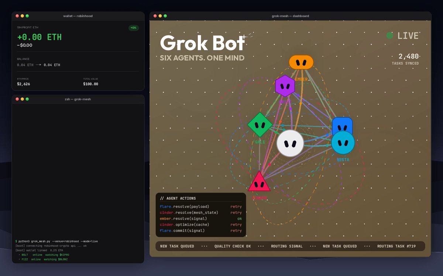The height and width of the screenshot is (276, 443).
Task: Click the "Grok Bot" dashboard title
Action: [x=202, y=43]
